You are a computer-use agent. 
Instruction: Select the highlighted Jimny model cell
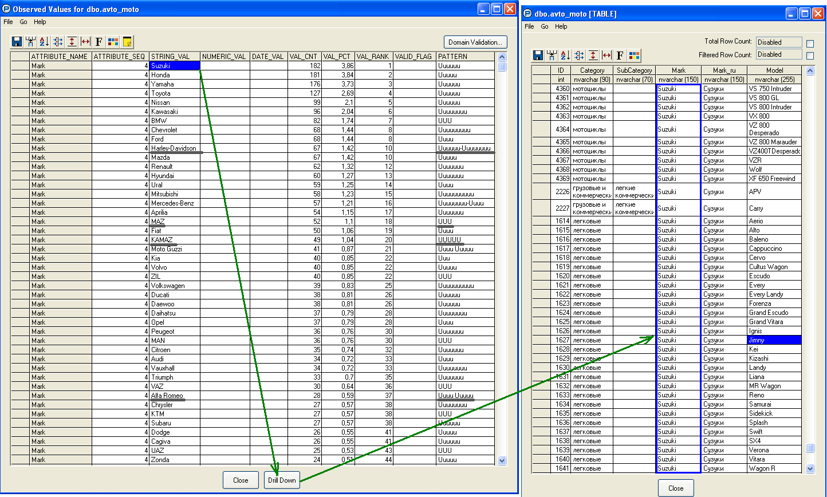coord(774,340)
